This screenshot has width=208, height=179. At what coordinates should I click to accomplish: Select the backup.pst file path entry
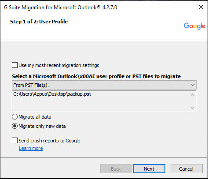[x=52, y=94]
